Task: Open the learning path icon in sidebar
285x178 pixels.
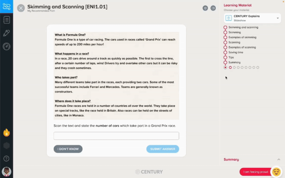Action: point(7,7)
